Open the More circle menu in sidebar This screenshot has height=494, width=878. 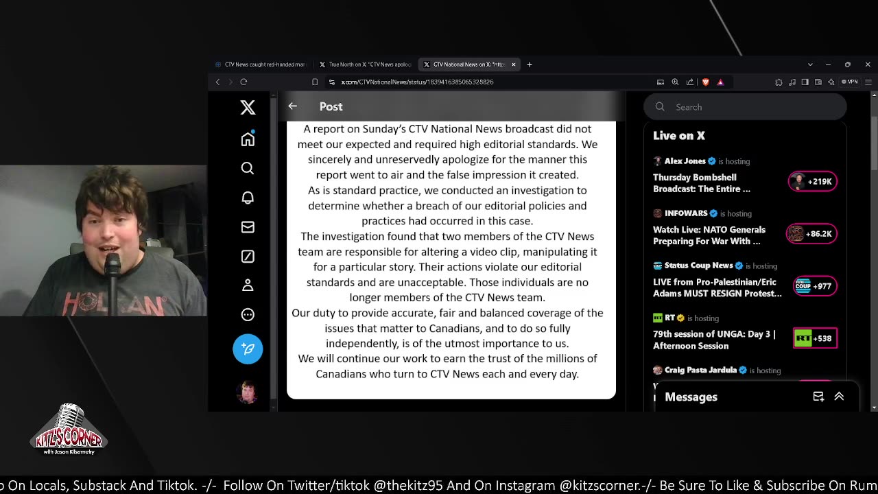click(248, 315)
